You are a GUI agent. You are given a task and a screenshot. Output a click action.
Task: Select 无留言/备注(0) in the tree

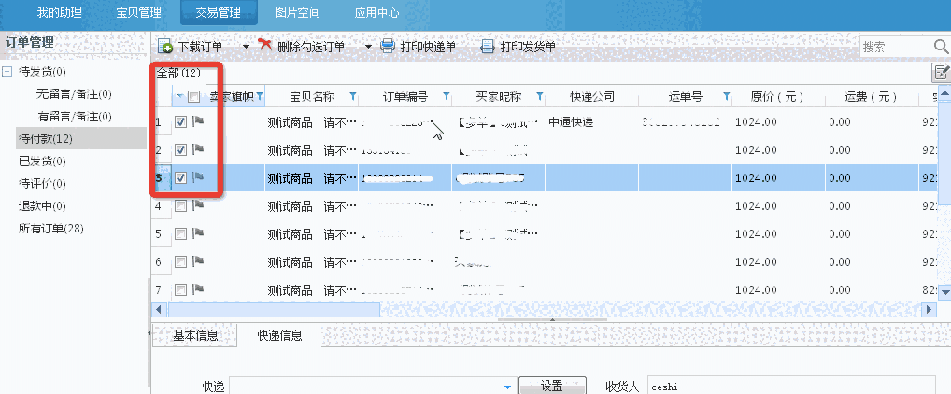(x=74, y=94)
